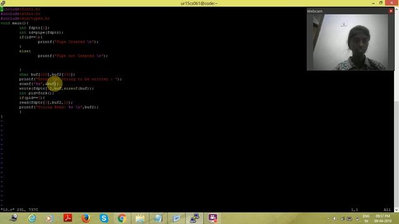Click the 'int pid=fork();' line
Image resolution: width=399 pixels, height=224 pixels.
[x=36, y=93]
